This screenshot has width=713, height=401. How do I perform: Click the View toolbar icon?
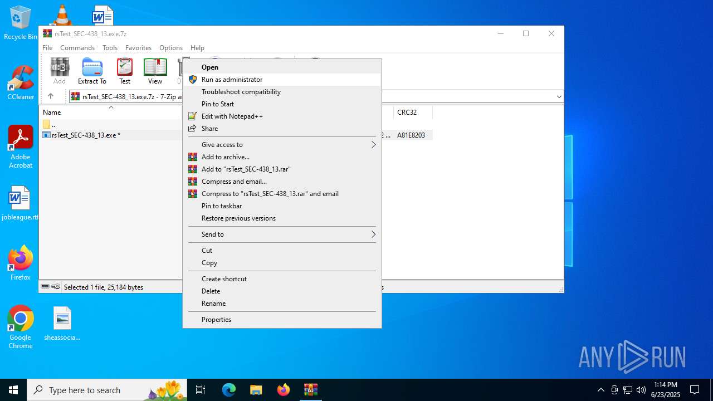click(x=155, y=71)
